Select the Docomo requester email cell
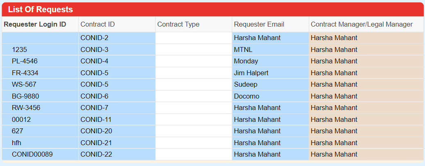This screenshot has height=166, width=425. click(x=270, y=96)
